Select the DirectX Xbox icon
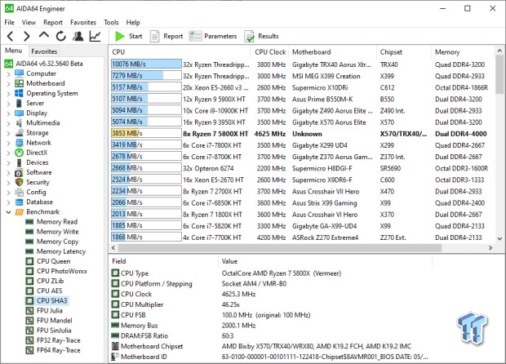The height and width of the screenshot is (364, 506). pyautogui.click(x=20, y=153)
